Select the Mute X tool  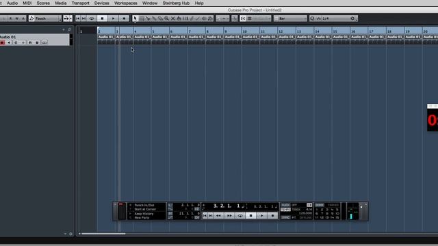tap(173, 18)
